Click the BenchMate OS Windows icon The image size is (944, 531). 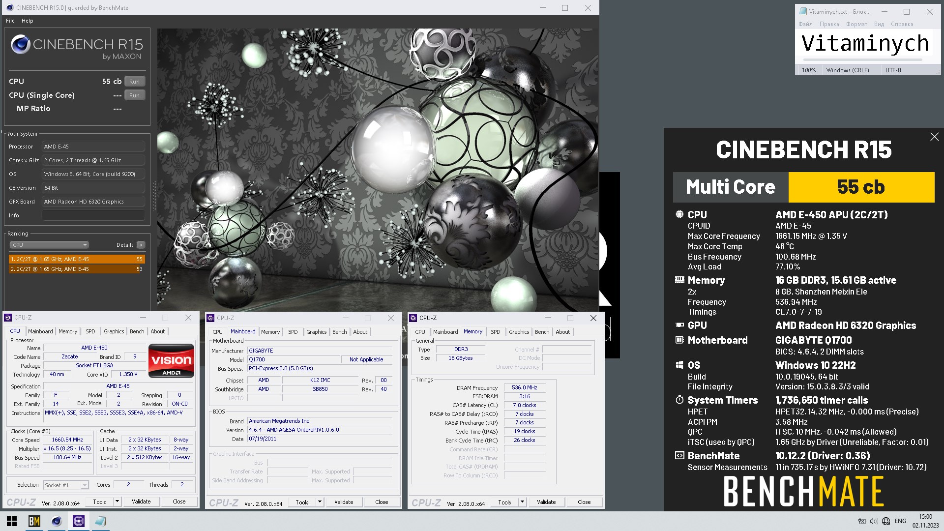tap(679, 365)
